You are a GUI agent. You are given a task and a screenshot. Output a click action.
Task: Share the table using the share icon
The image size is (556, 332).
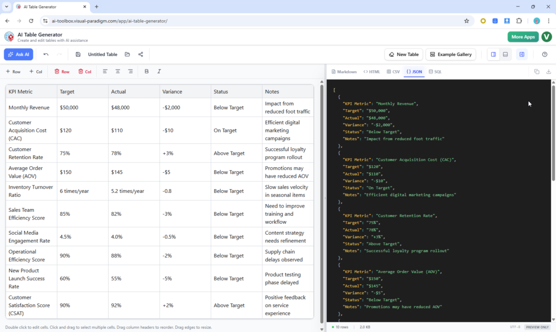point(140,54)
